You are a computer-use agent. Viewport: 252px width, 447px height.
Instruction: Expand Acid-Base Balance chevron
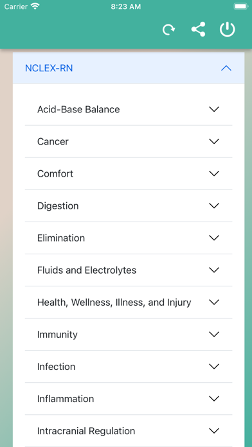tap(214, 109)
